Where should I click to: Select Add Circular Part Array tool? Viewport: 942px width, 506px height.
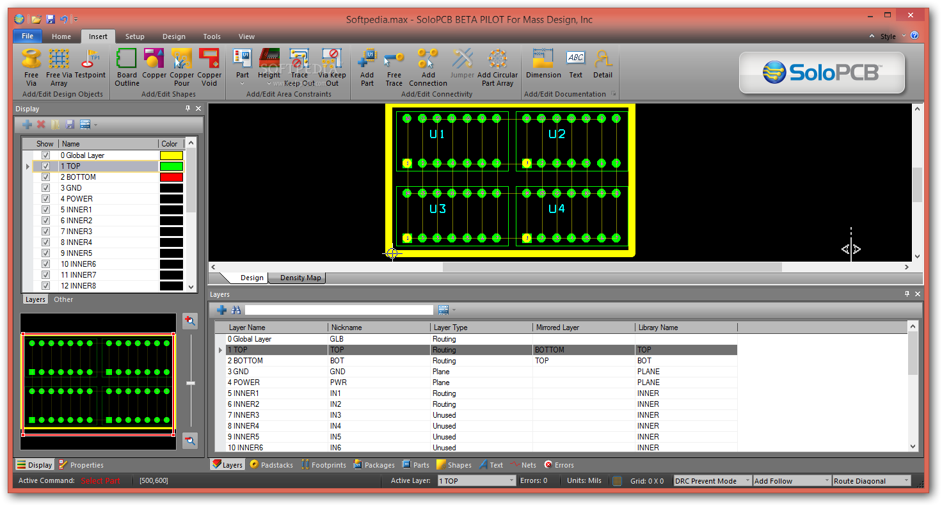point(497,68)
